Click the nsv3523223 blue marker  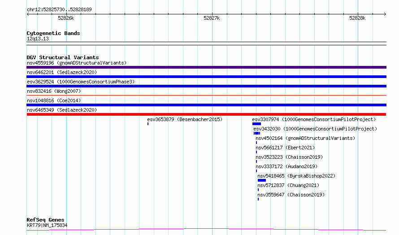click(256, 161)
